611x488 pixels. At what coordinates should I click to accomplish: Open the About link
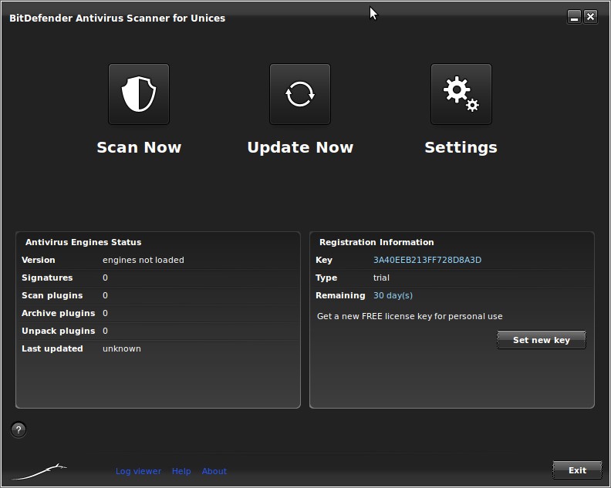(x=214, y=471)
